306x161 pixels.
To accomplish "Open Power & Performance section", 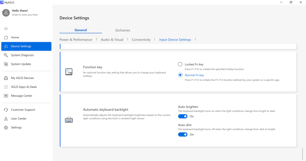I will point(76,39).
